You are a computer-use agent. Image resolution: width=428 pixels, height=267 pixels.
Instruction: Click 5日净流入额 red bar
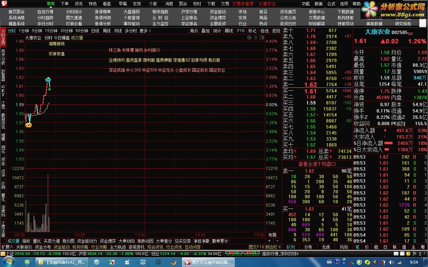coord(389,143)
